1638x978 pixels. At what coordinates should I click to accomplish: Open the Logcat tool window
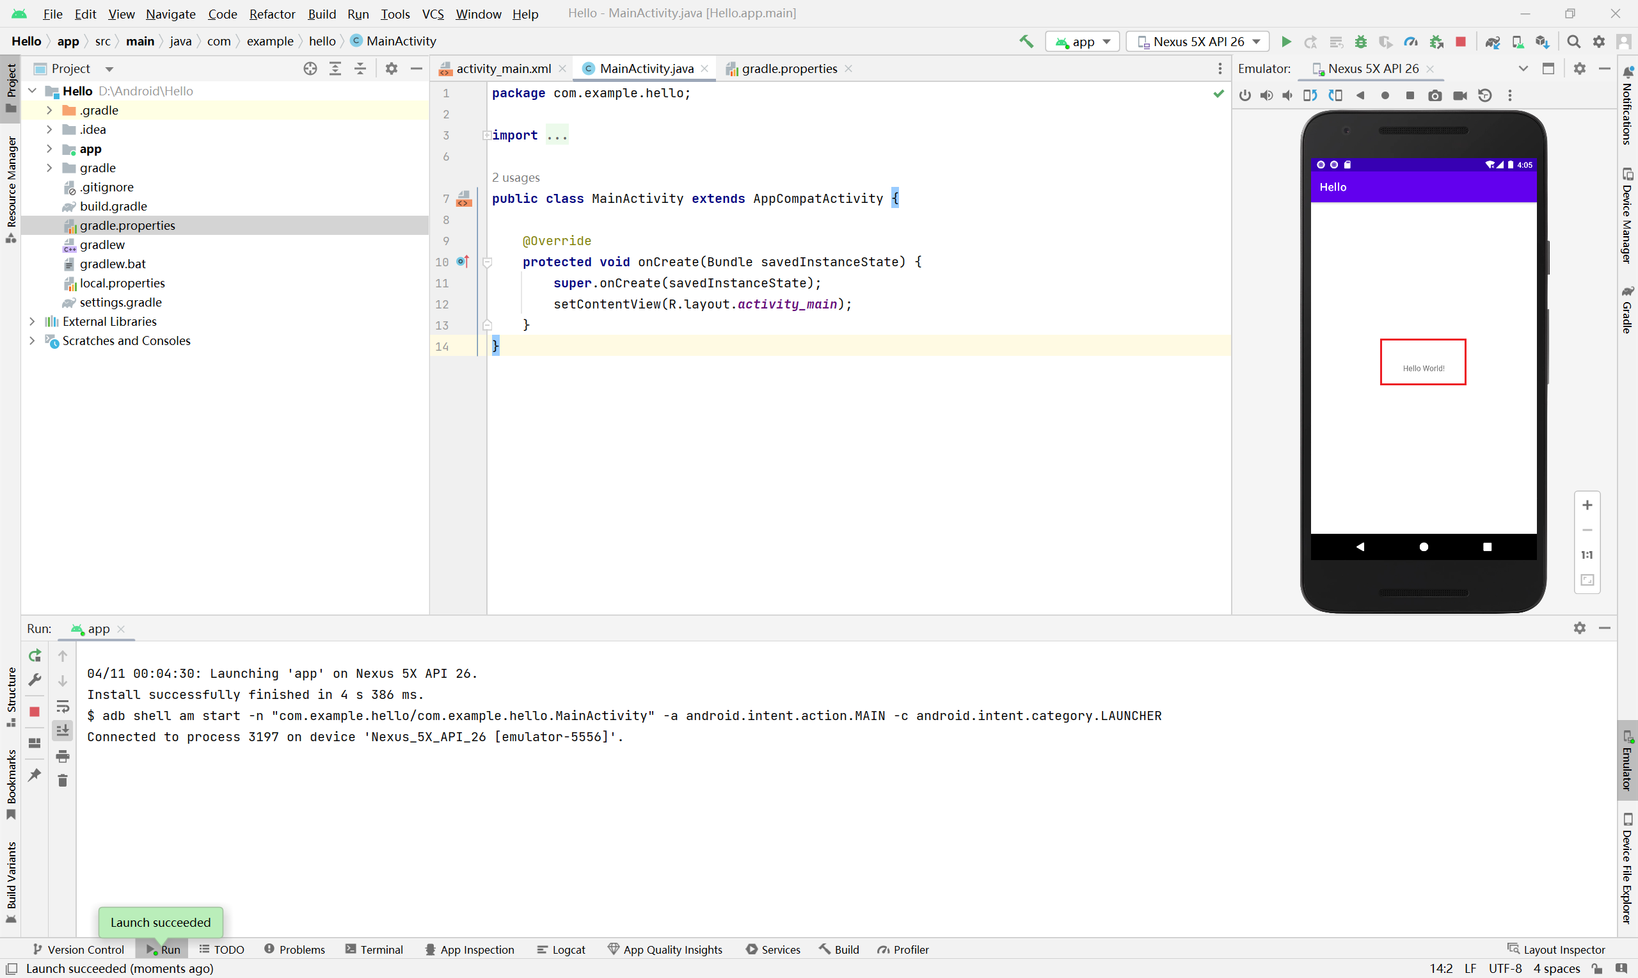click(x=561, y=950)
